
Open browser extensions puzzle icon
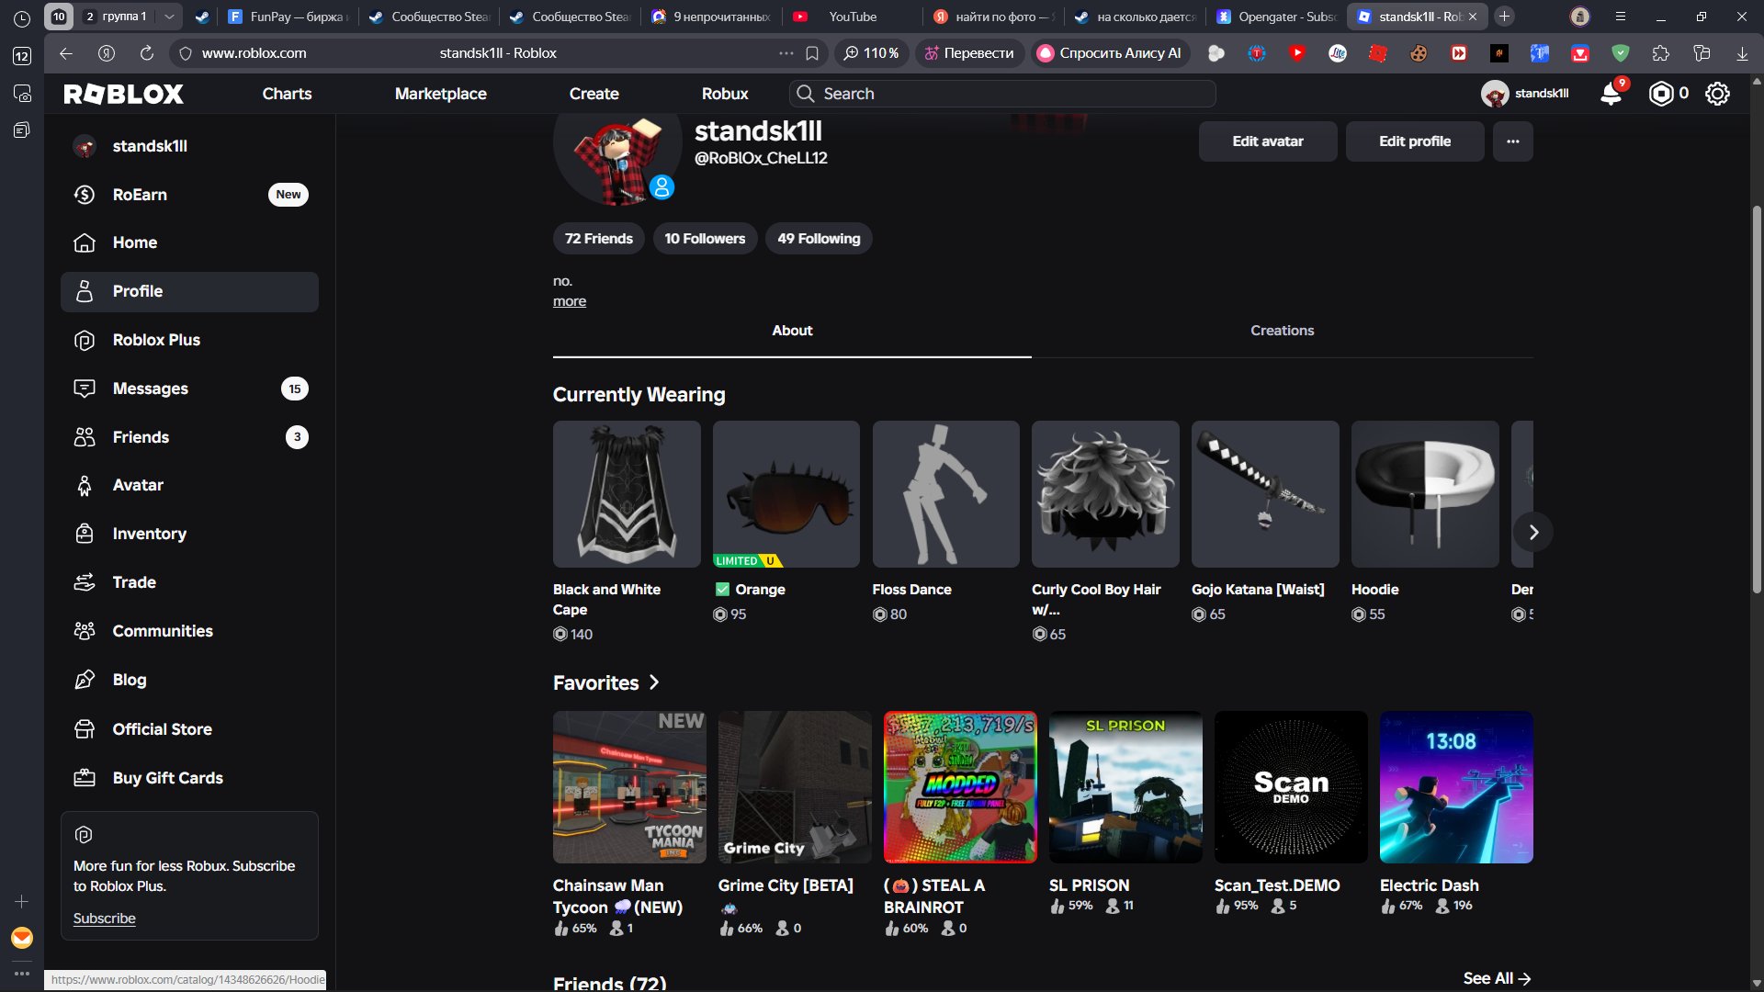(1661, 53)
